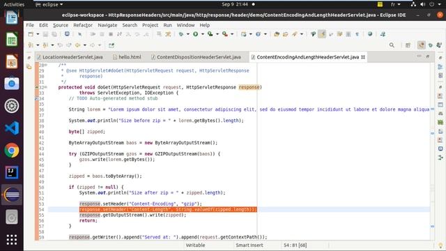Click the Search flashlight toolbar icon
The image size is (446, 251).
[294, 34]
